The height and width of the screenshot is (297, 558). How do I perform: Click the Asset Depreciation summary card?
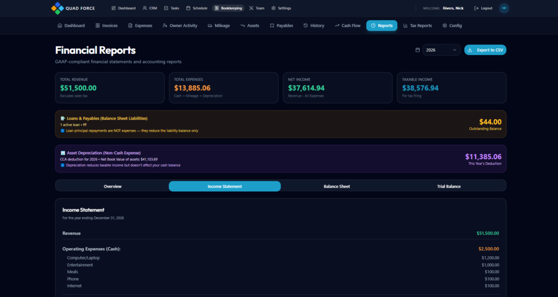pyautogui.click(x=281, y=158)
